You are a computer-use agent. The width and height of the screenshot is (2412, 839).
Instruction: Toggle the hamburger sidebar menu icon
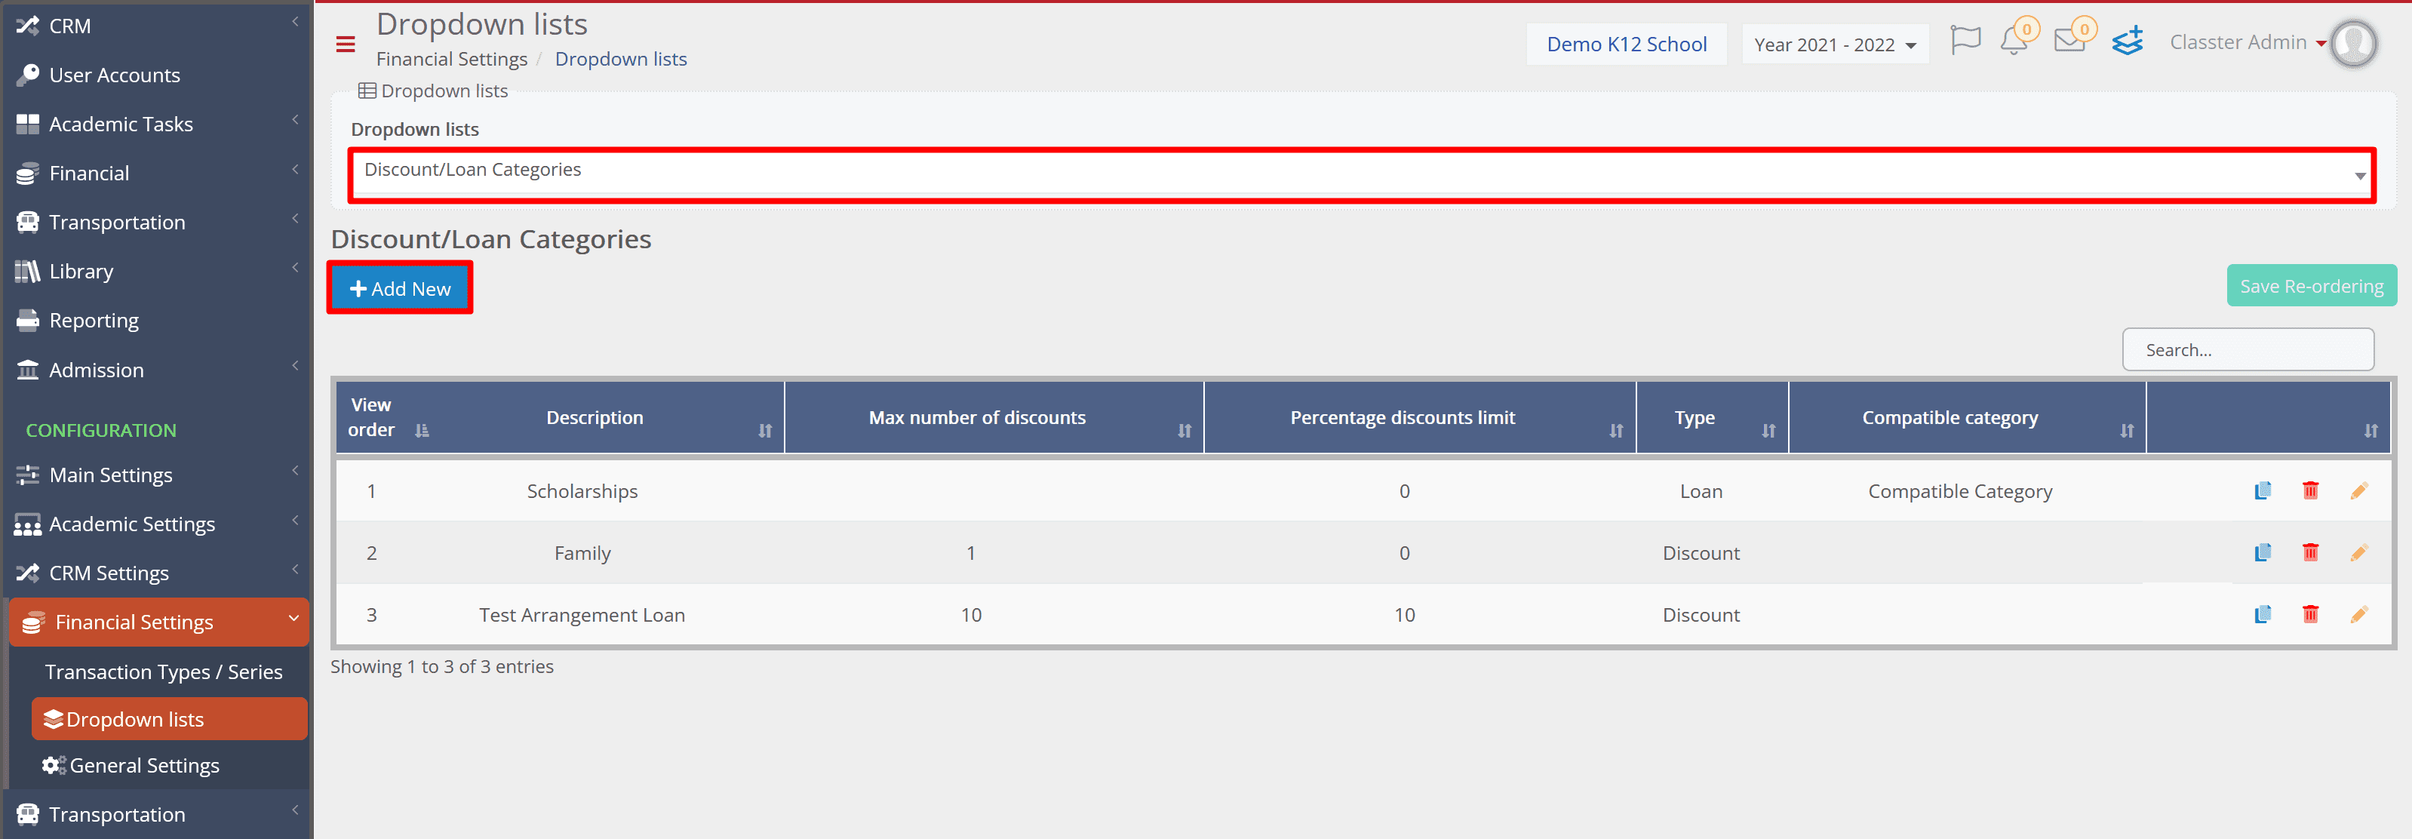(x=346, y=44)
